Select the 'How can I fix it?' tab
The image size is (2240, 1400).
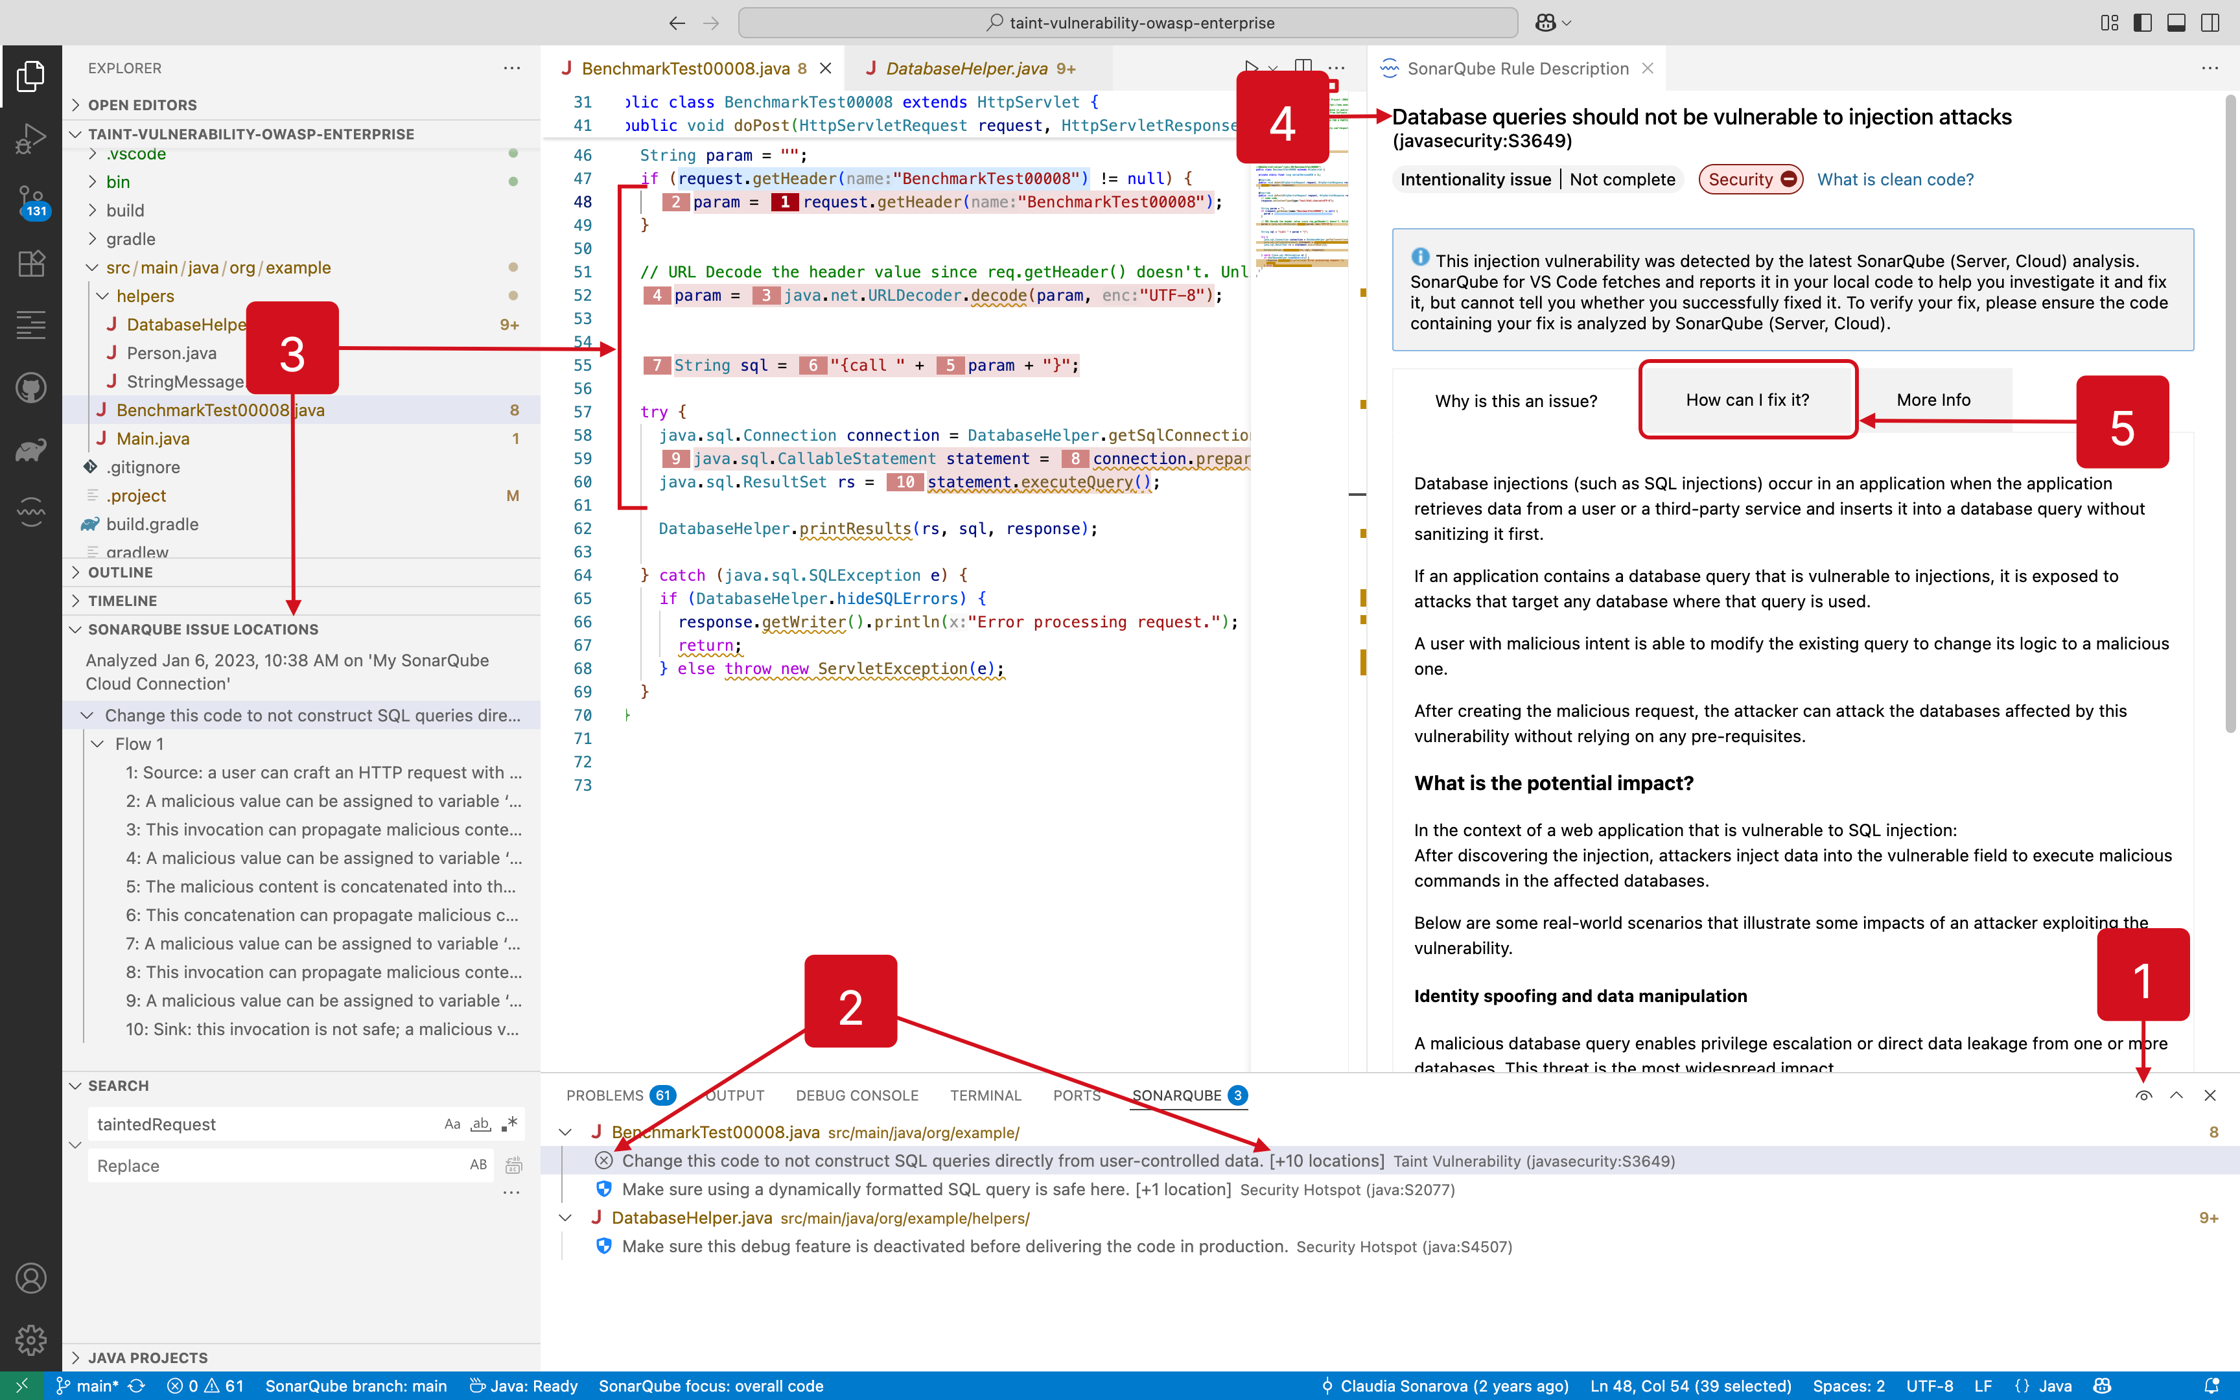coord(1747,400)
